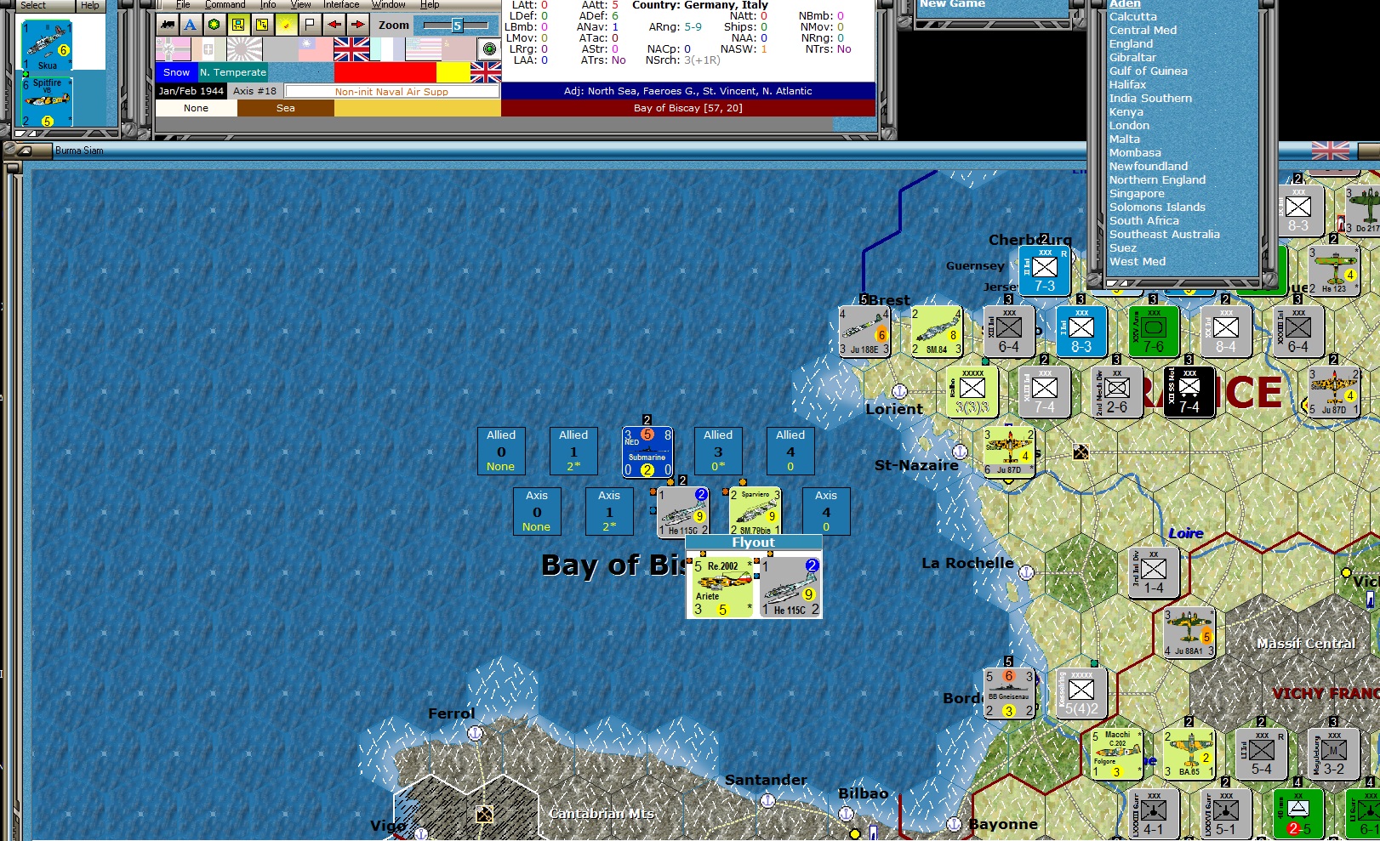Screen dimensions: 1380x841
Task: Click the Allied 3 sea-box section
Action: point(718,451)
